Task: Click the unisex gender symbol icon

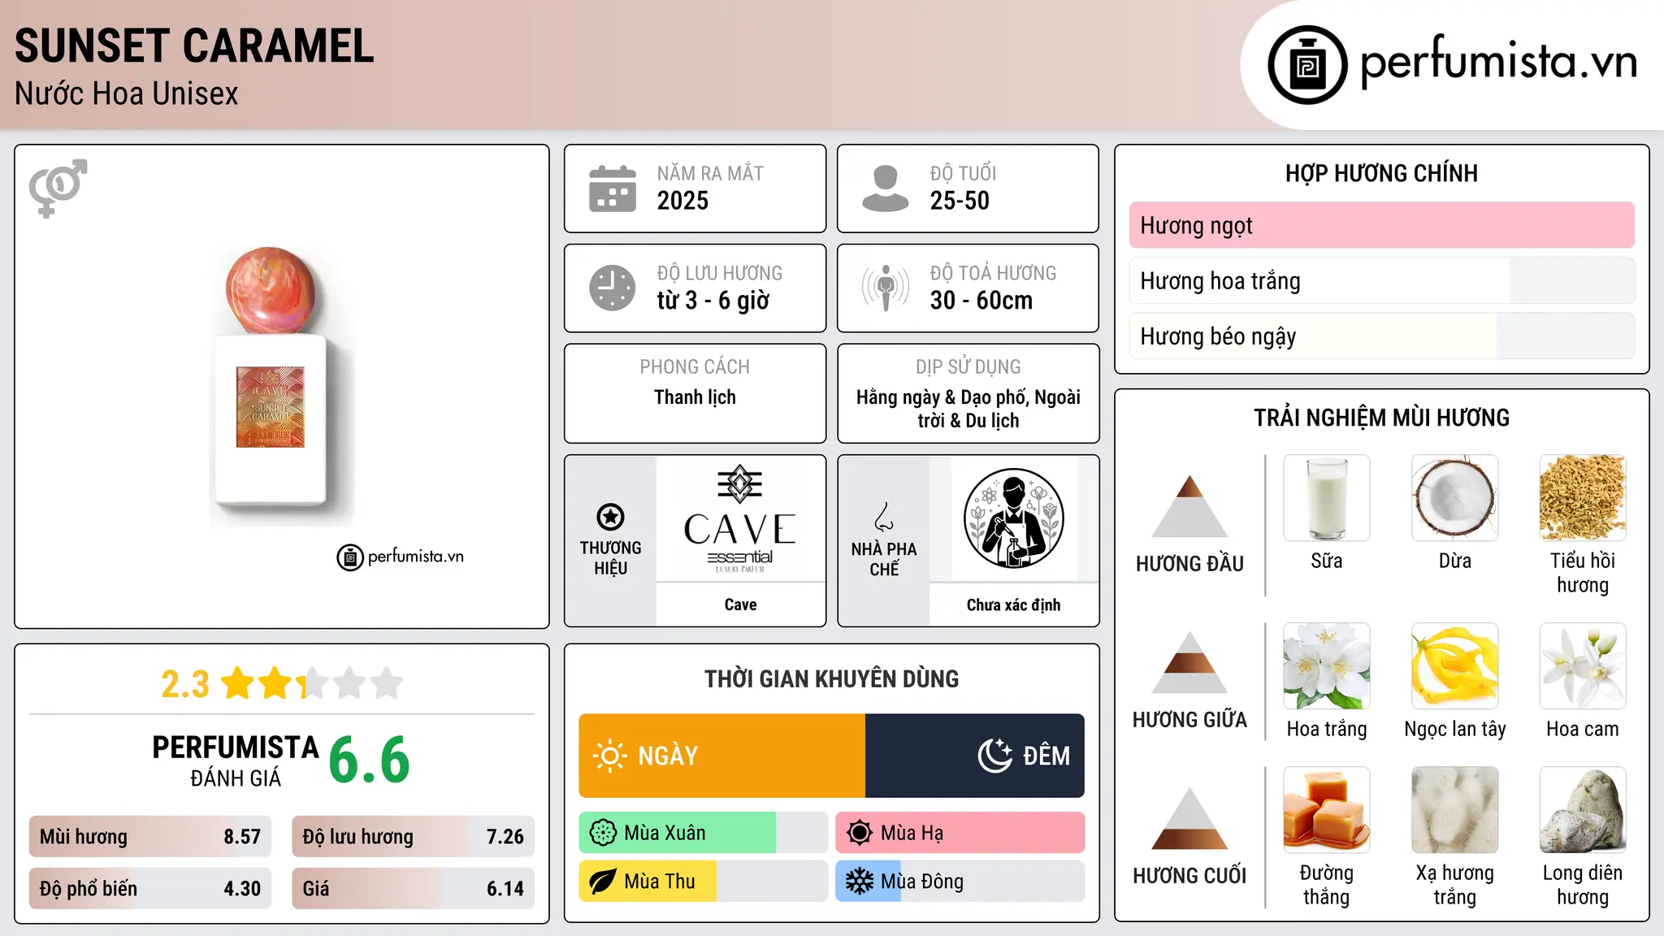Action: [58, 188]
